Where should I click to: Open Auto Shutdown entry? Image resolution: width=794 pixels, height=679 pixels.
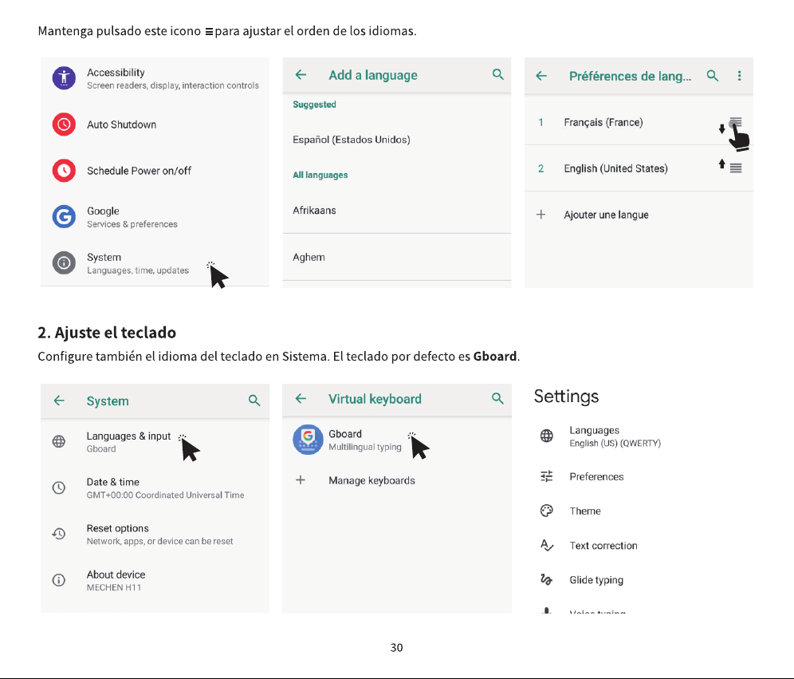tap(155, 124)
